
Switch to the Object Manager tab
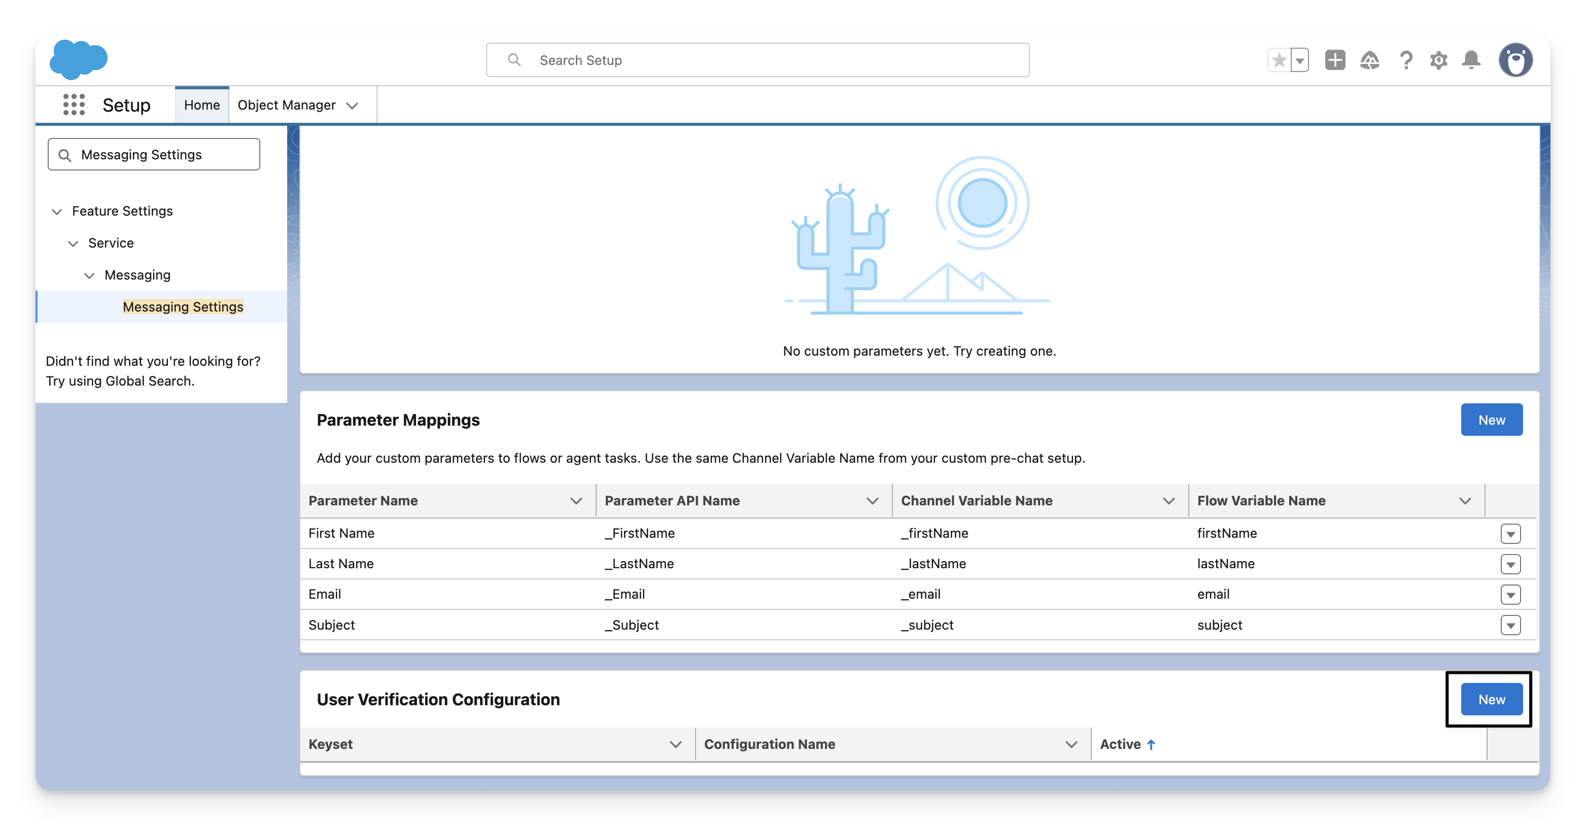click(x=287, y=105)
